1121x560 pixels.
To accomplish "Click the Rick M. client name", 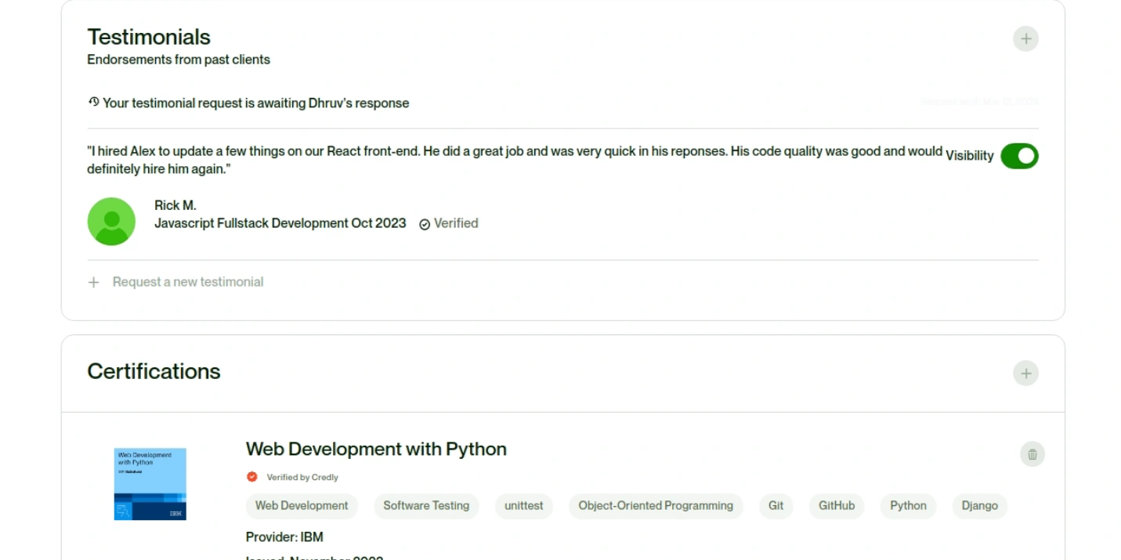I will pos(175,205).
